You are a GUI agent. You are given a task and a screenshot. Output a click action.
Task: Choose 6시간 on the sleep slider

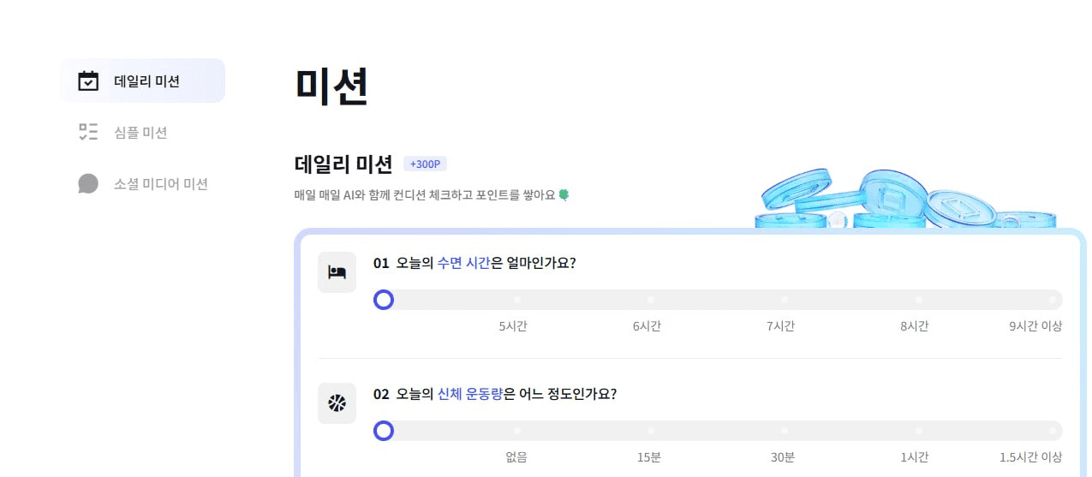click(x=651, y=300)
